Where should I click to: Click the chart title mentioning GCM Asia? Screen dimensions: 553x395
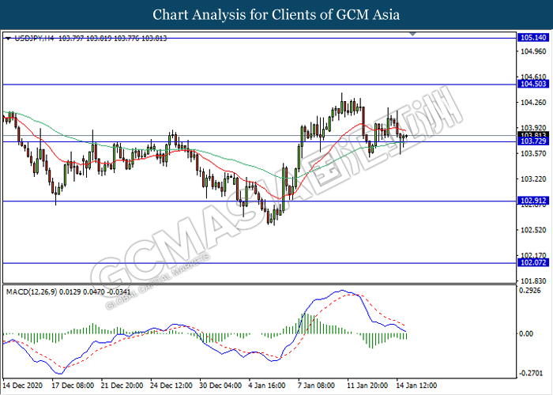pyautogui.click(x=276, y=14)
